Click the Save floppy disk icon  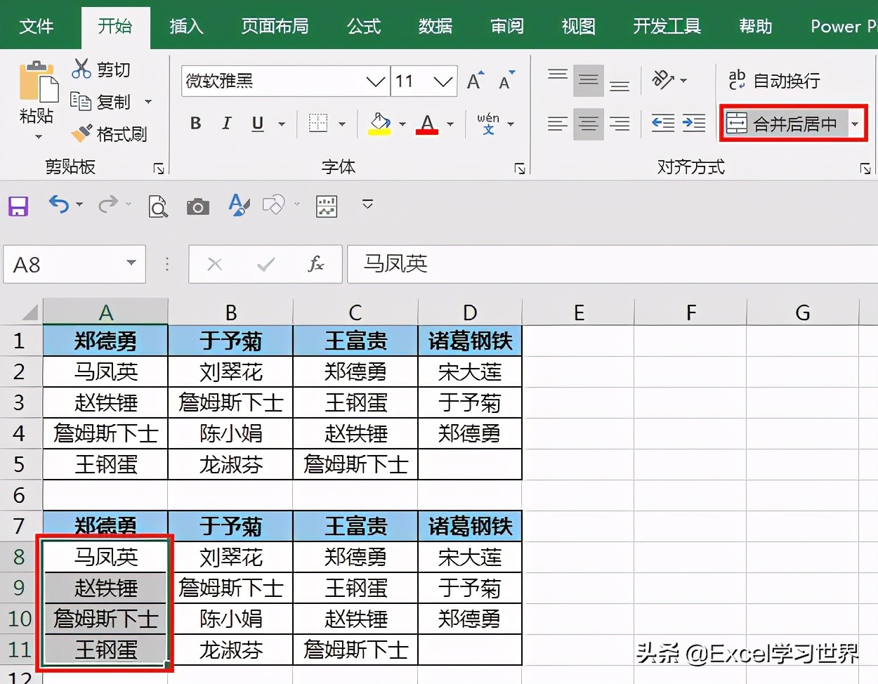[x=18, y=206]
